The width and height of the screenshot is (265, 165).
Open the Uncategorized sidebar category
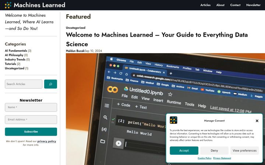pos(14,68)
